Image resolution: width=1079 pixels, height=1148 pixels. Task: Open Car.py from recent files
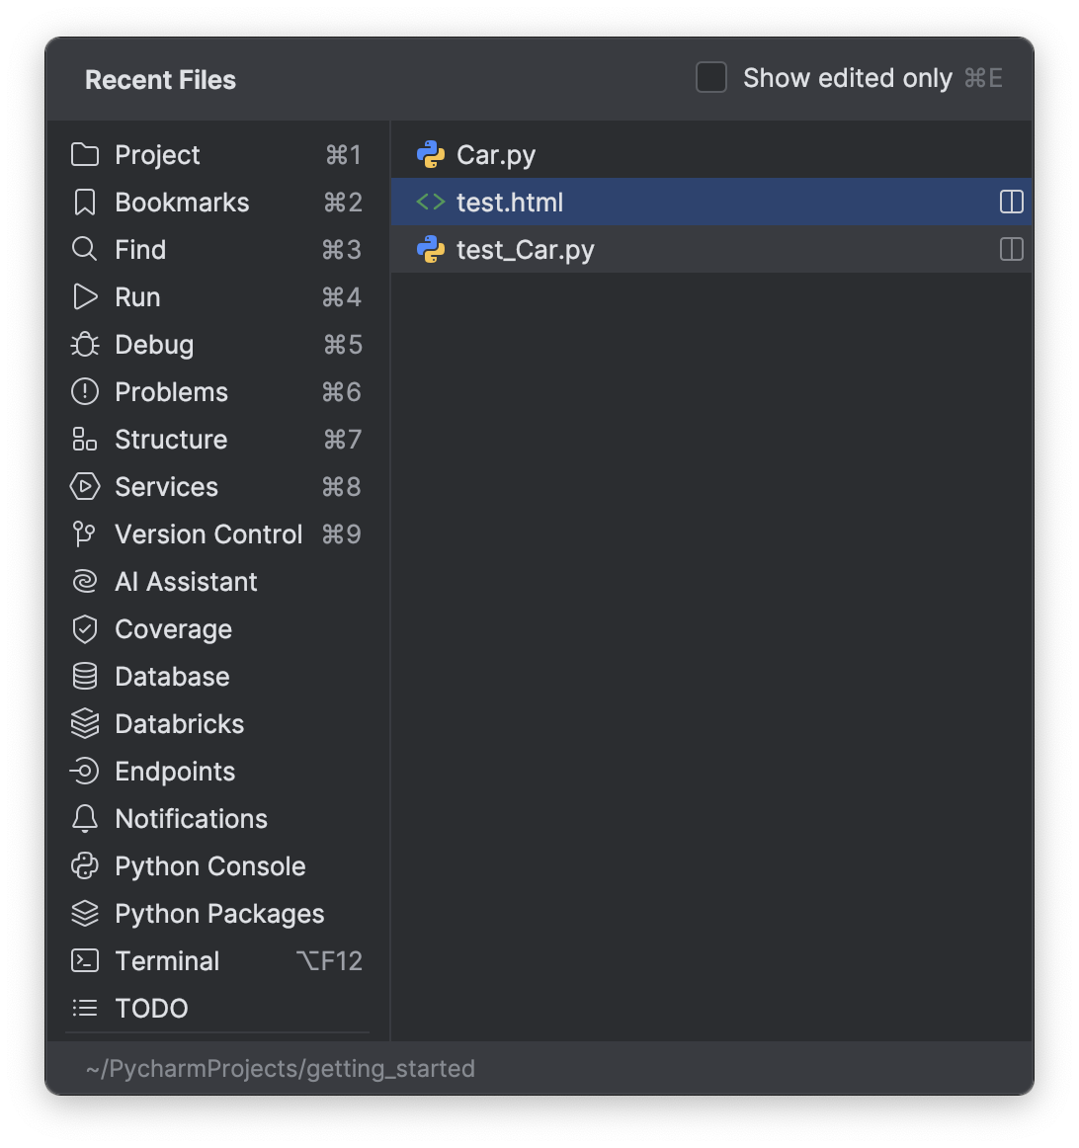[x=495, y=155]
